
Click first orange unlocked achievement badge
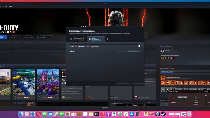pyautogui.click(x=163, y=83)
